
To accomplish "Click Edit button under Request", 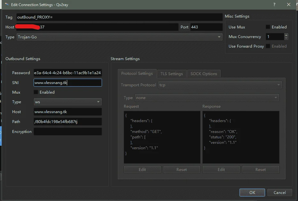I will 142,169.
